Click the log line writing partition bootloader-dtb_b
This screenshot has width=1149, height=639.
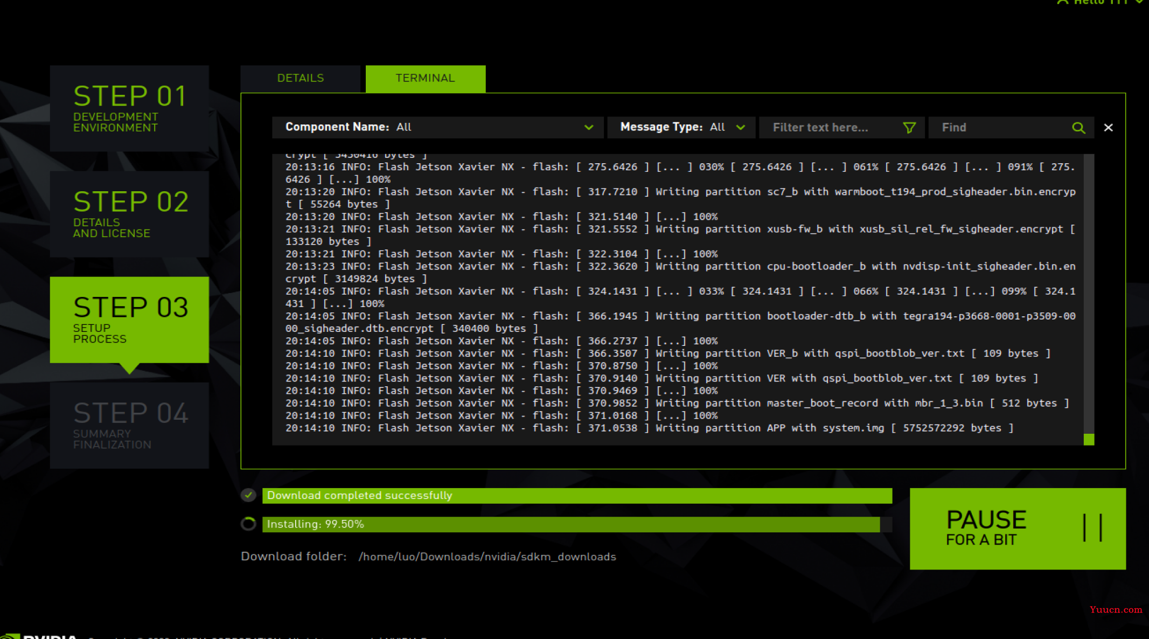click(680, 322)
